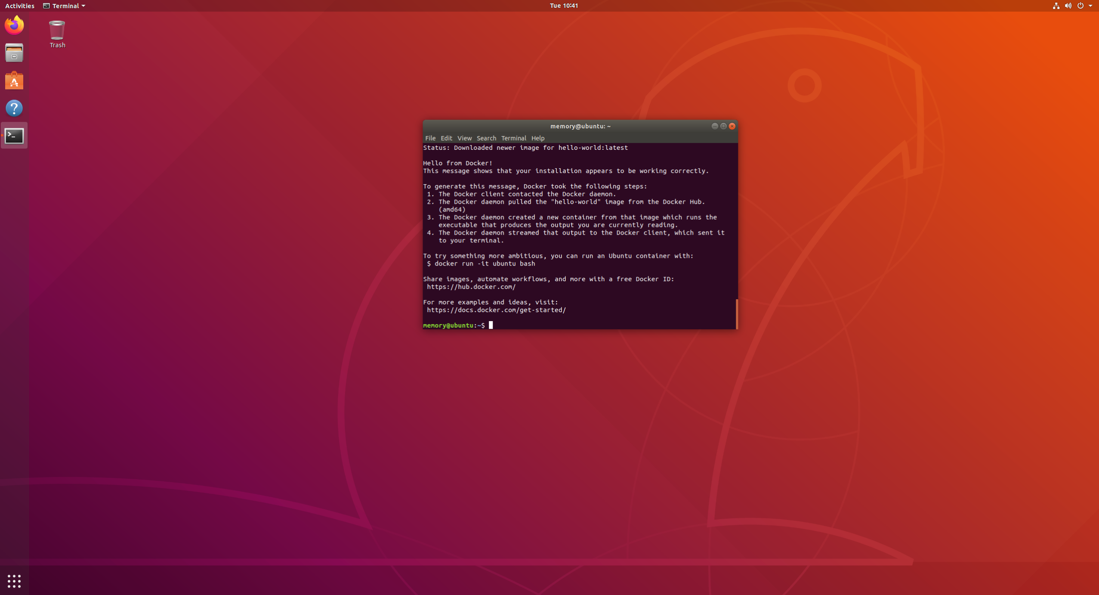Screen dimensions: 1099x595
Task: Click 'executable that produces the output' line
Action: [558, 225]
